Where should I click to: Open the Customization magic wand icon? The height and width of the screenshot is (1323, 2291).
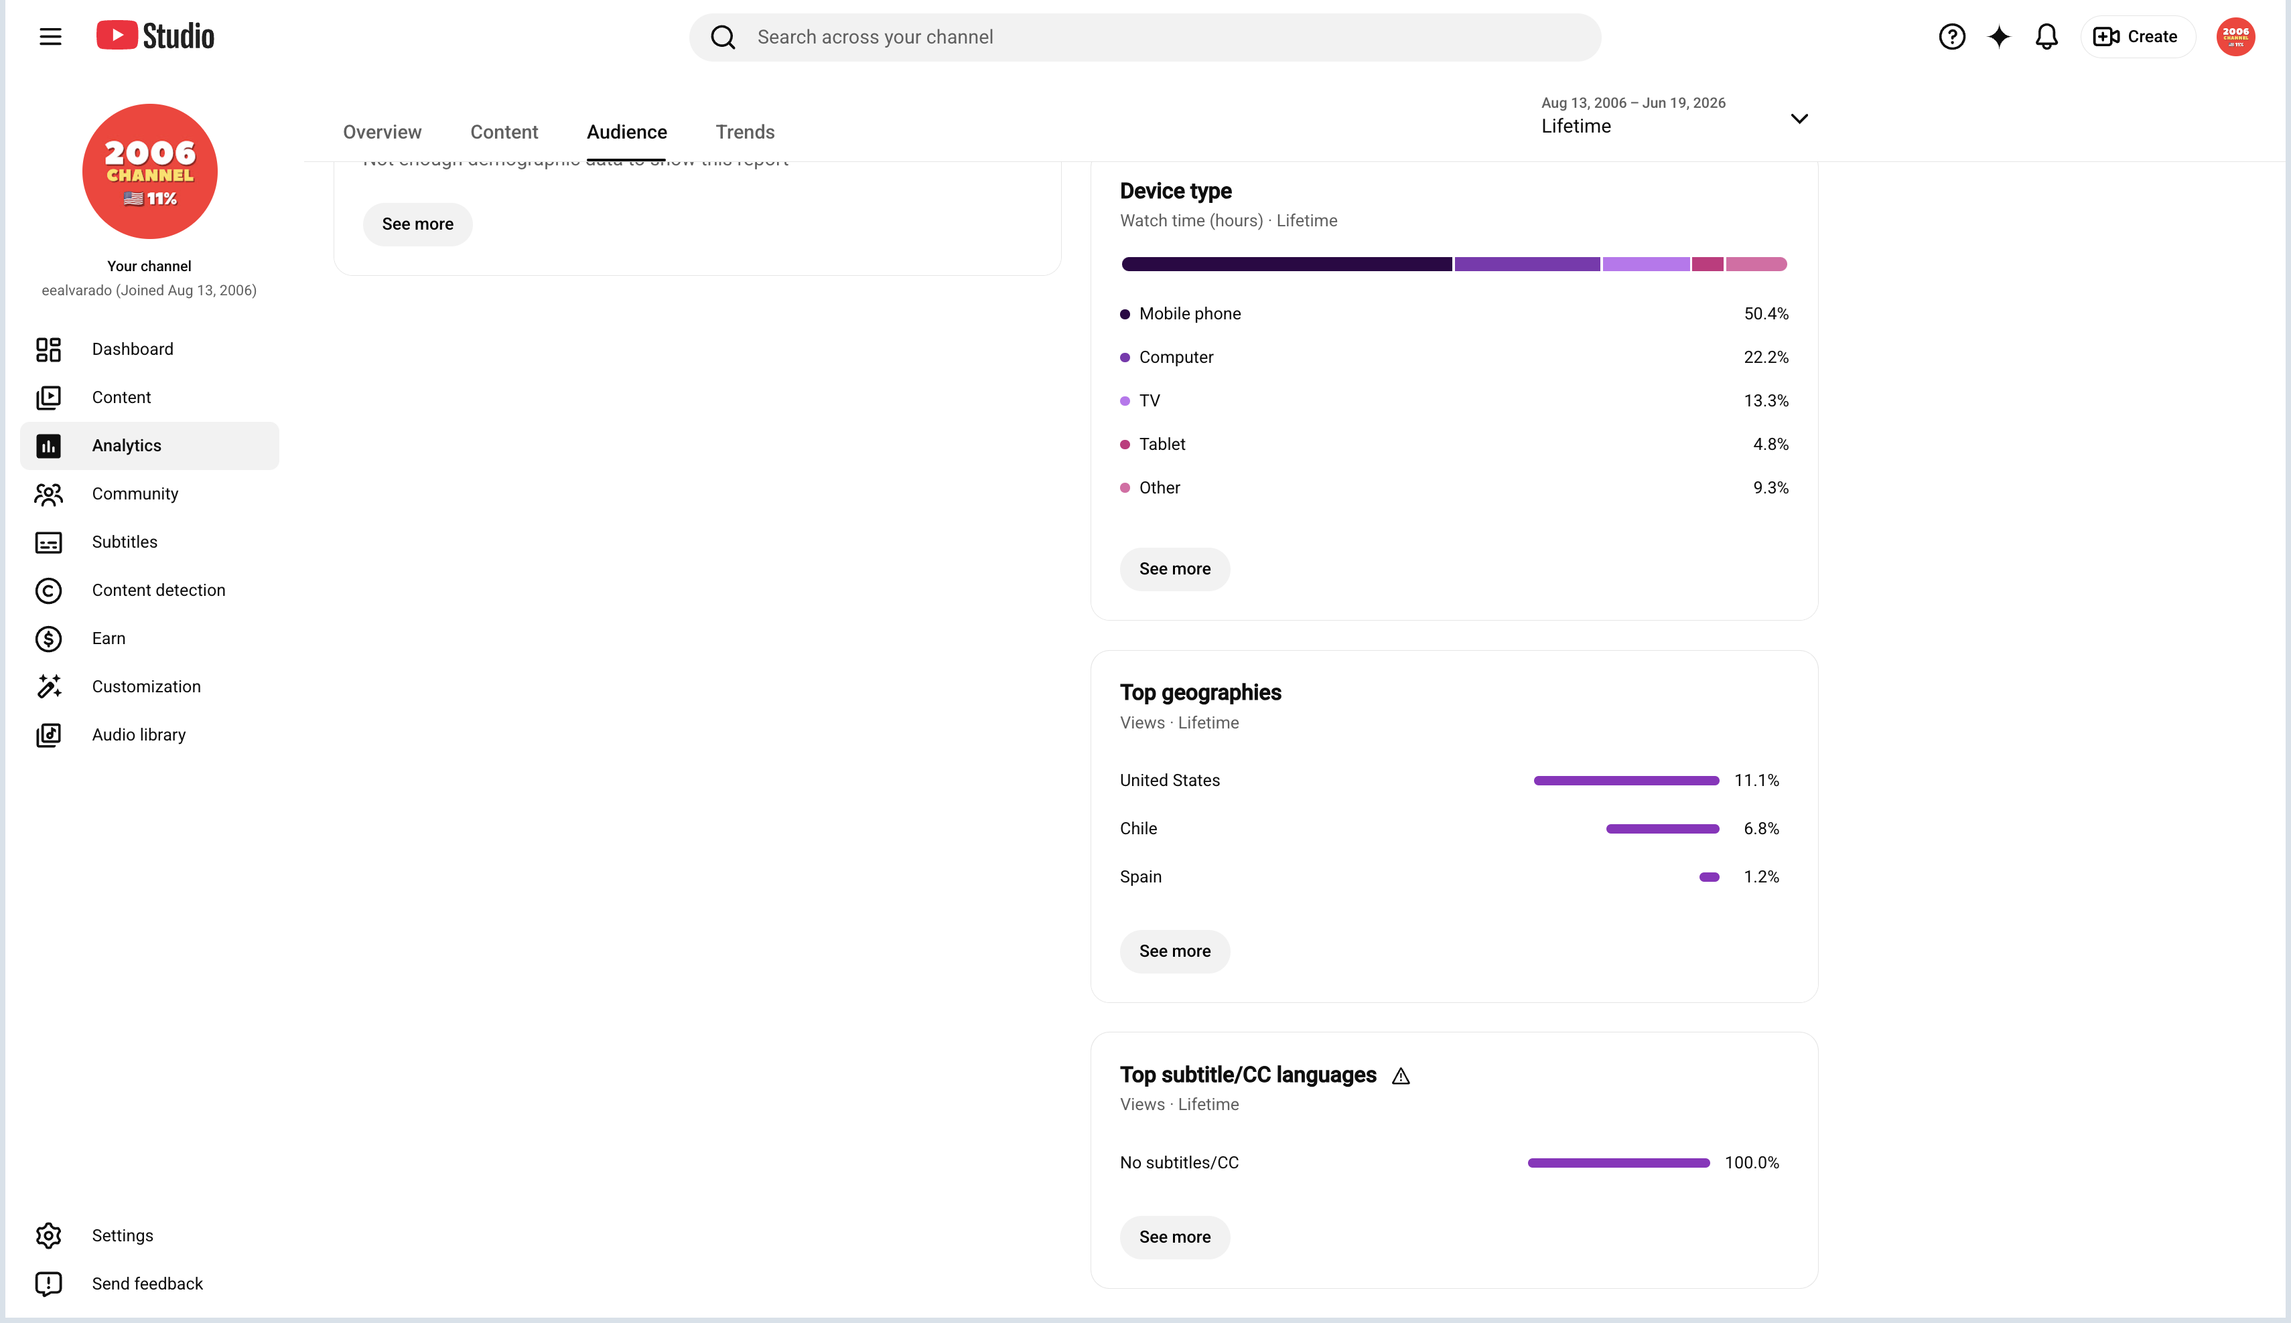pyautogui.click(x=48, y=686)
